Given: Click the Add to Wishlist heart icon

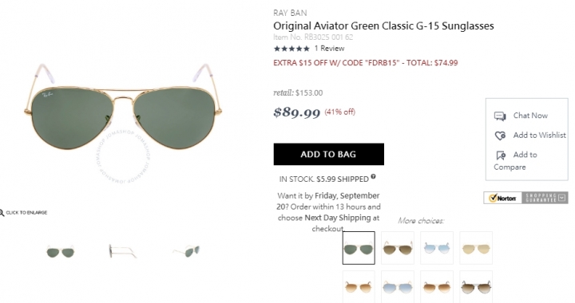Looking at the screenshot, I should 500,136.
